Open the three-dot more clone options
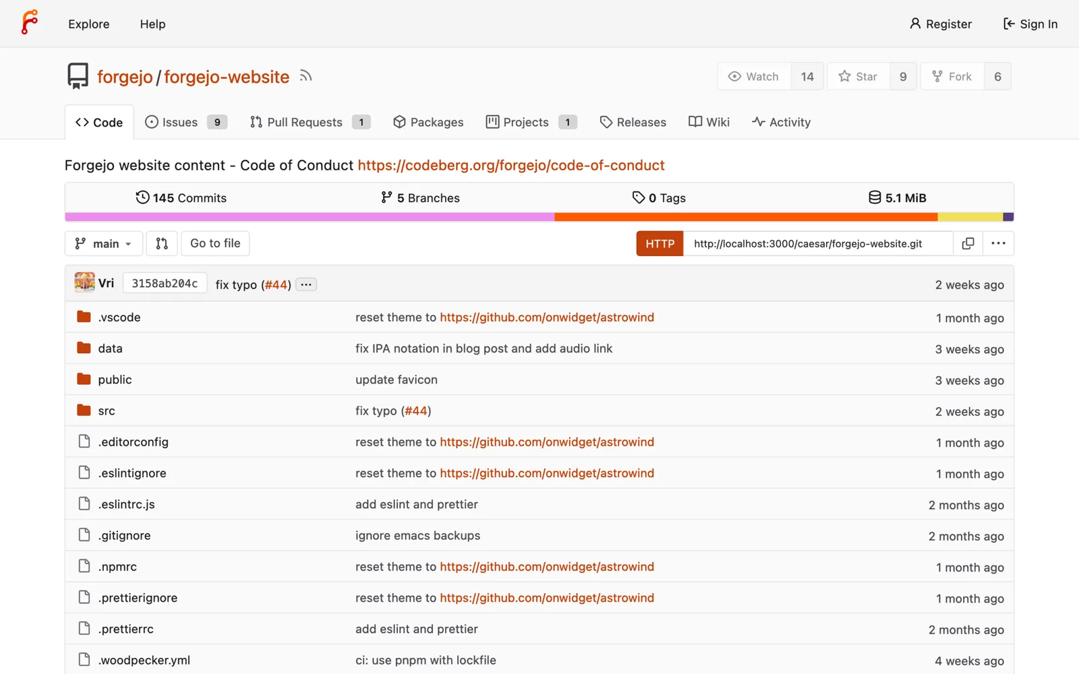The height and width of the screenshot is (674, 1079). click(x=998, y=243)
